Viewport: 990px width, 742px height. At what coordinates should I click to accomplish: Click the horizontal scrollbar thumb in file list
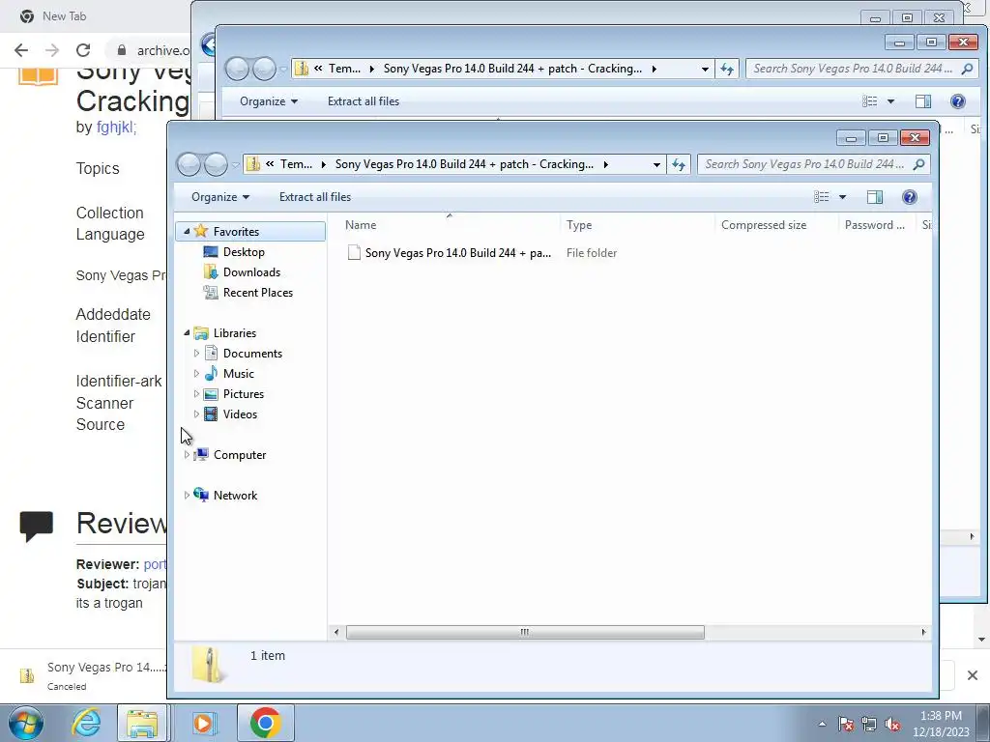point(525,632)
